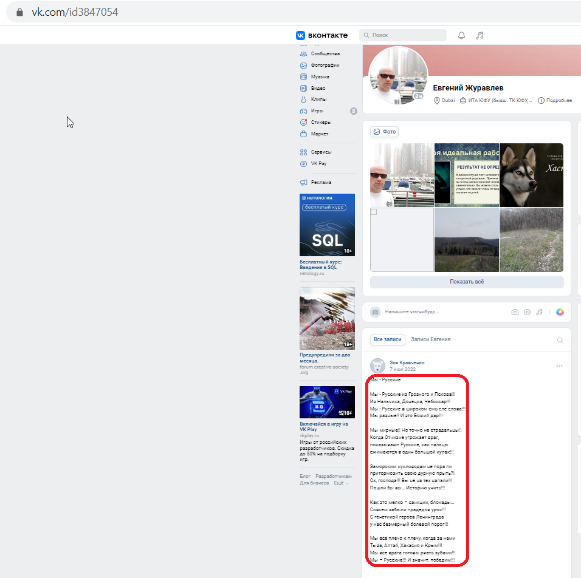This screenshot has width=581, height=578.
Task: Open the Видео sidebar icon
Action: coord(303,88)
